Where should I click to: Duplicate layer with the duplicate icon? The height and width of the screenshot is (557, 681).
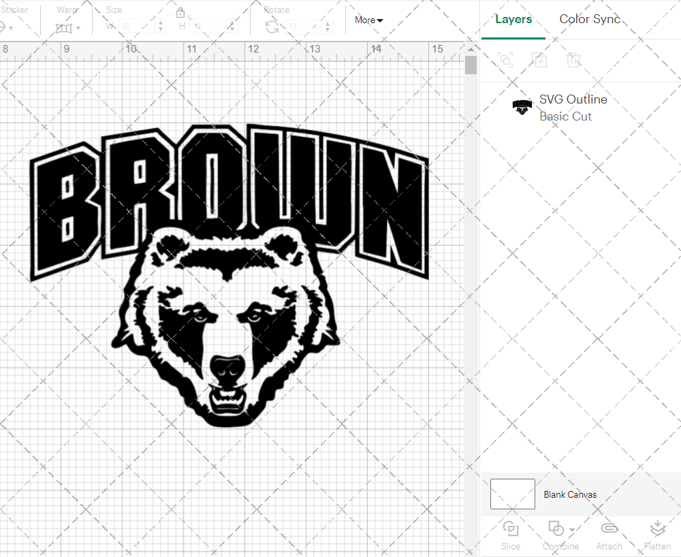click(539, 60)
